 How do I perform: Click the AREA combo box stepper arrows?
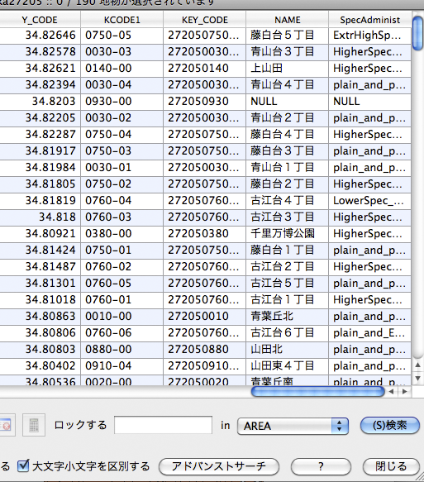[x=340, y=426]
